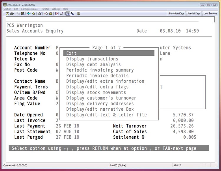The height and width of the screenshot is (171, 221).
Task: Choose Display/edit text & Letter file
Action: pos(106,115)
